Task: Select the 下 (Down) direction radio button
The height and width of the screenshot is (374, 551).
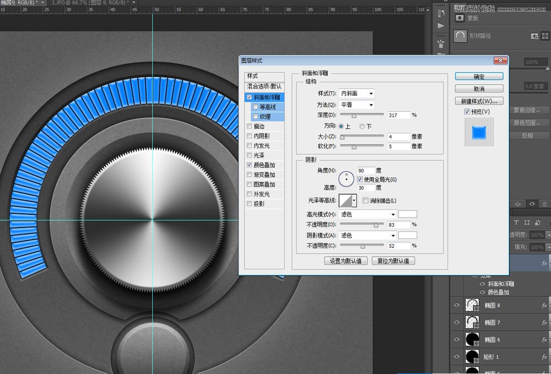Action: pos(362,126)
